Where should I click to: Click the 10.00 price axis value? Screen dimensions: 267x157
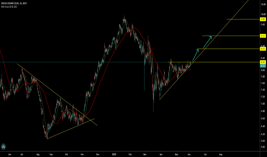click(263, 15)
